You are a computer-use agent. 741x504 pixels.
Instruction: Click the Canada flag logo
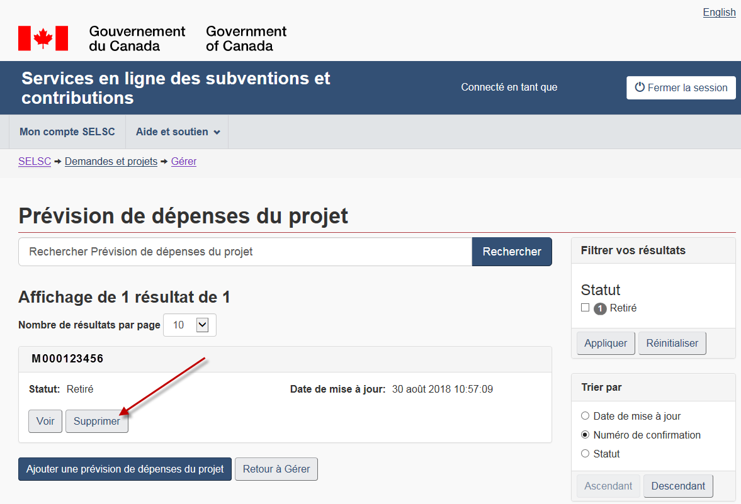(43, 38)
